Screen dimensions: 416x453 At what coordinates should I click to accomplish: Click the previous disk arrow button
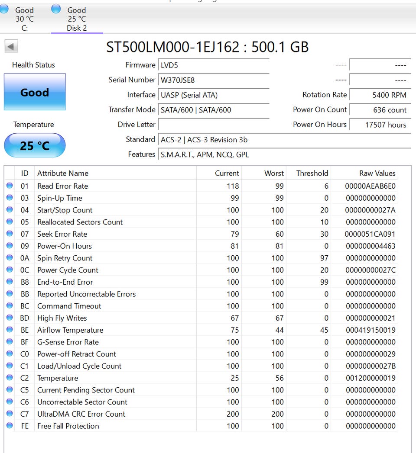[x=11, y=46]
